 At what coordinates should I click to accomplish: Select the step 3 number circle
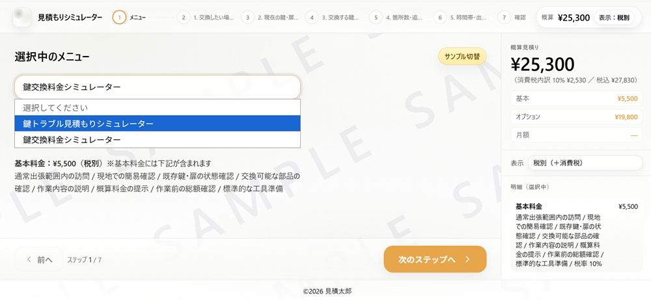(x=247, y=17)
